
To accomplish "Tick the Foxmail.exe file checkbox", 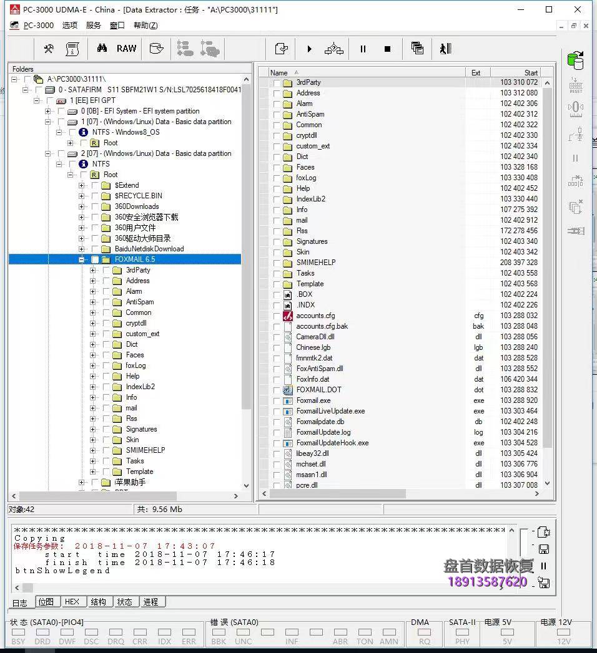I will [x=277, y=401].
